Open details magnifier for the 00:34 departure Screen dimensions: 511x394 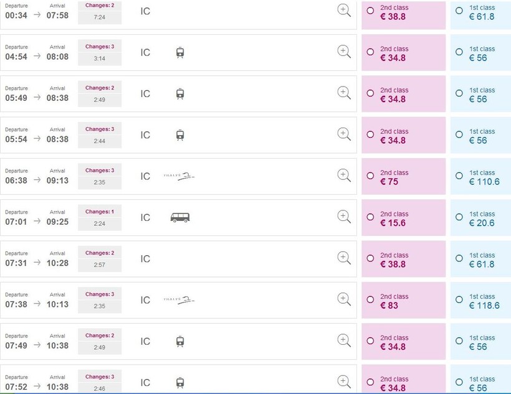(344, 10)
